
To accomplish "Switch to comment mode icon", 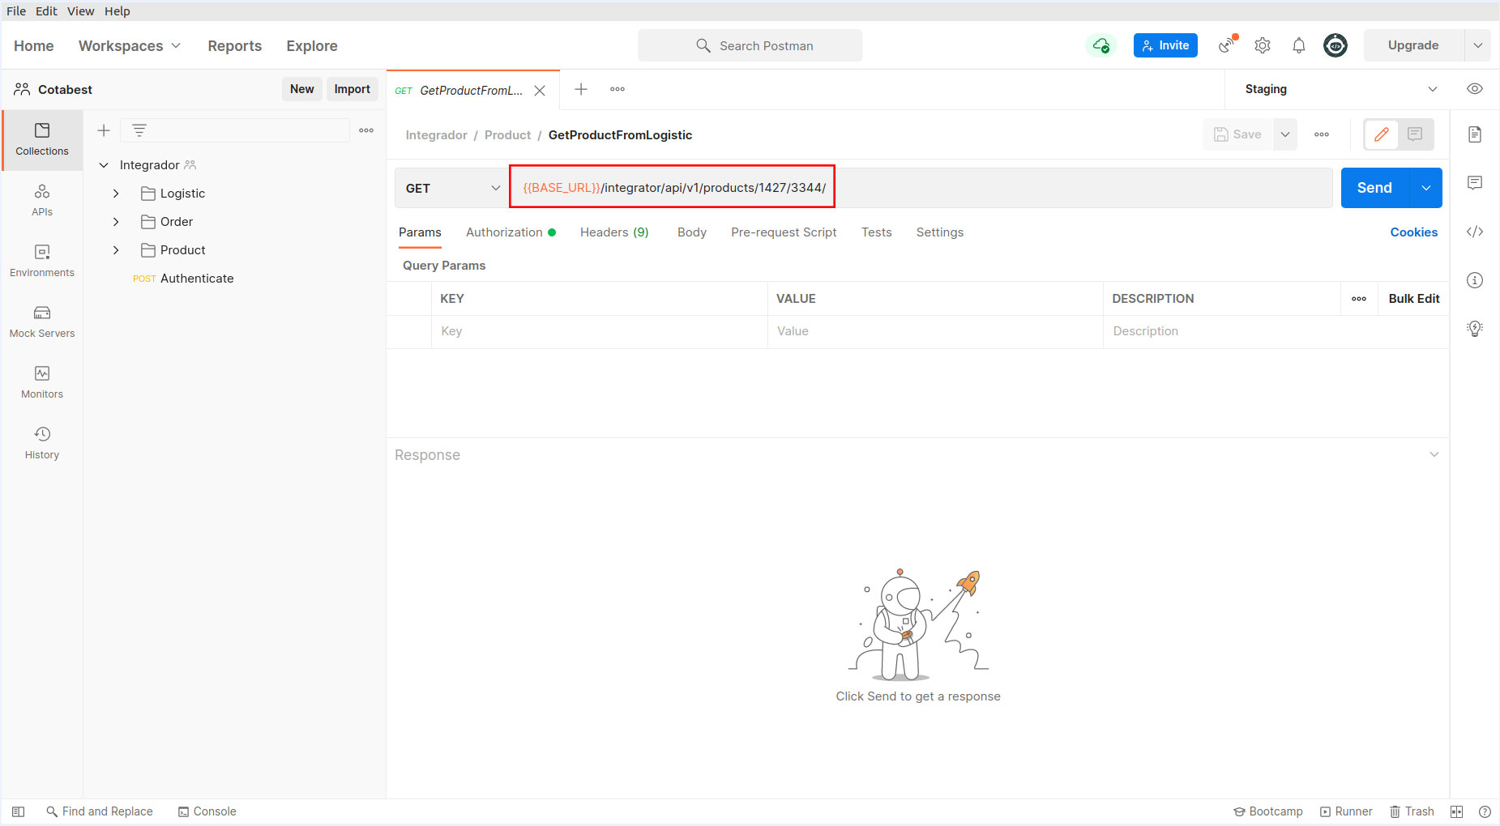I will [1415, 134].
